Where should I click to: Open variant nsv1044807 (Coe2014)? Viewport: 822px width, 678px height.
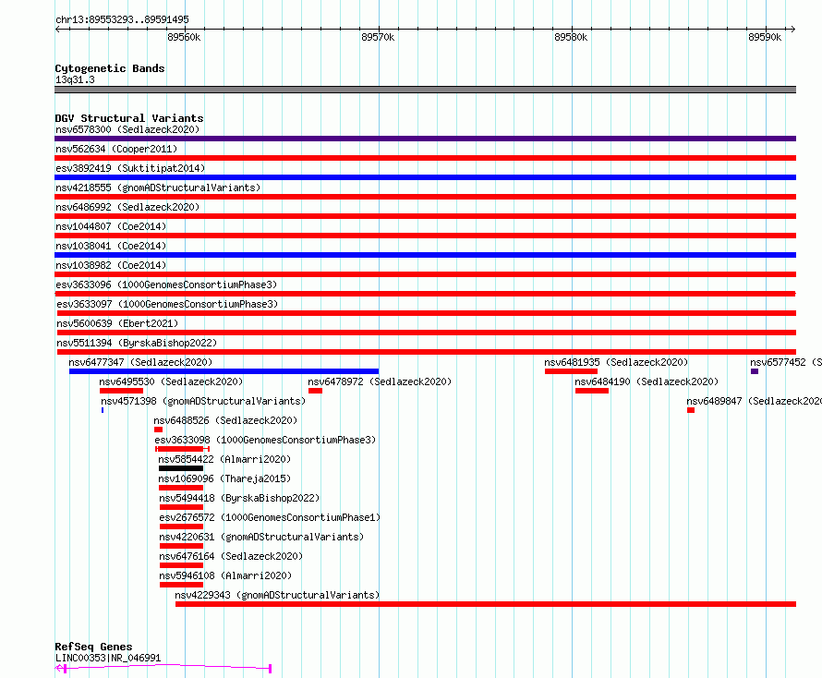[111, 226]
